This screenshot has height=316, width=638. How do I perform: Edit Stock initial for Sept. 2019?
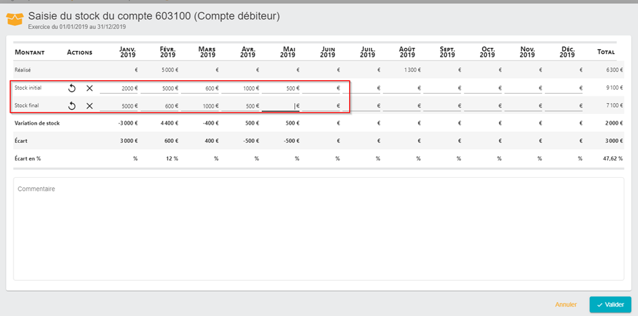[x=442, y=88]
